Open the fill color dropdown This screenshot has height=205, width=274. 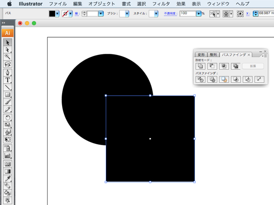click(x=59, y=14)
